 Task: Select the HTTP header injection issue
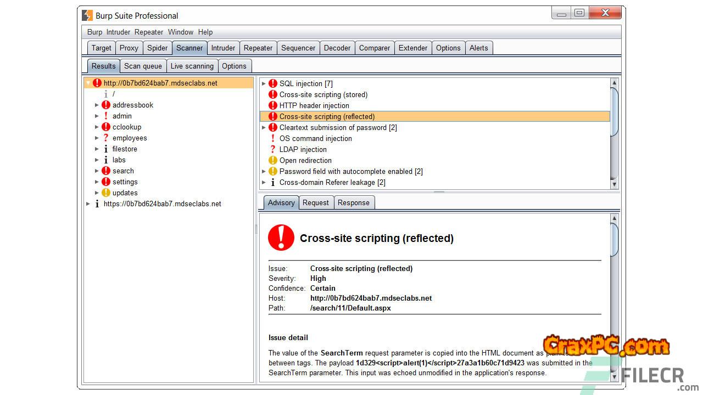[x=314, y=105]
